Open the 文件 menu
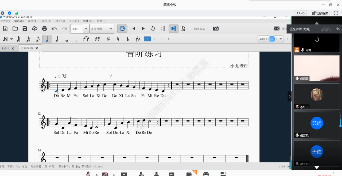Image resolution: width=342 pixels, height=176 pixels. [x=5, y=21]
